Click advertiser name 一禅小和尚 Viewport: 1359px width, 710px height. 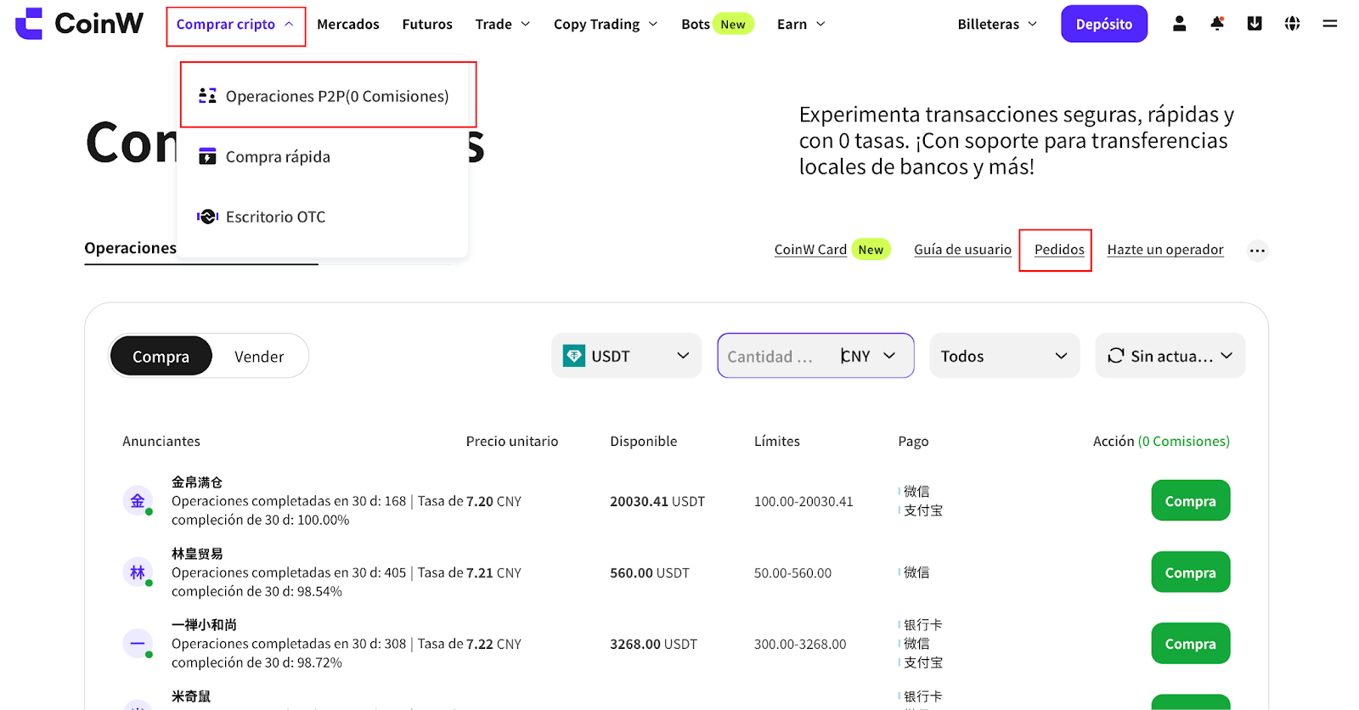tap(204, 625)
